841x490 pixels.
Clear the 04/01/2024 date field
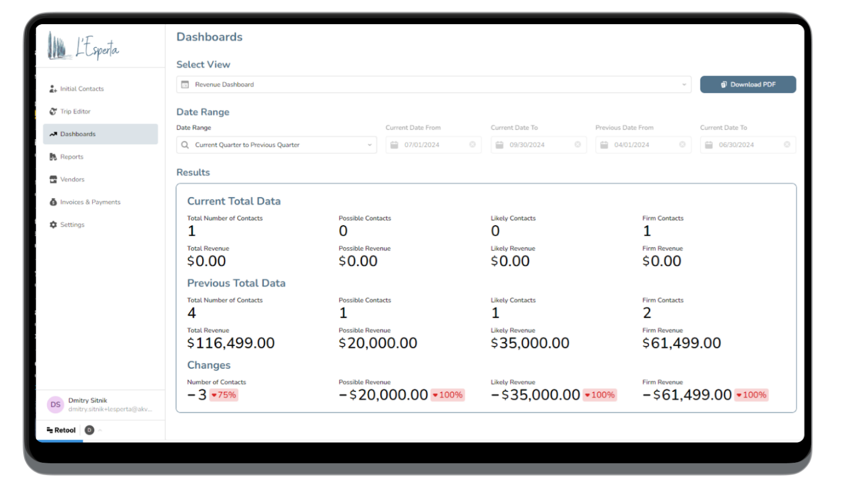[682, 144]
